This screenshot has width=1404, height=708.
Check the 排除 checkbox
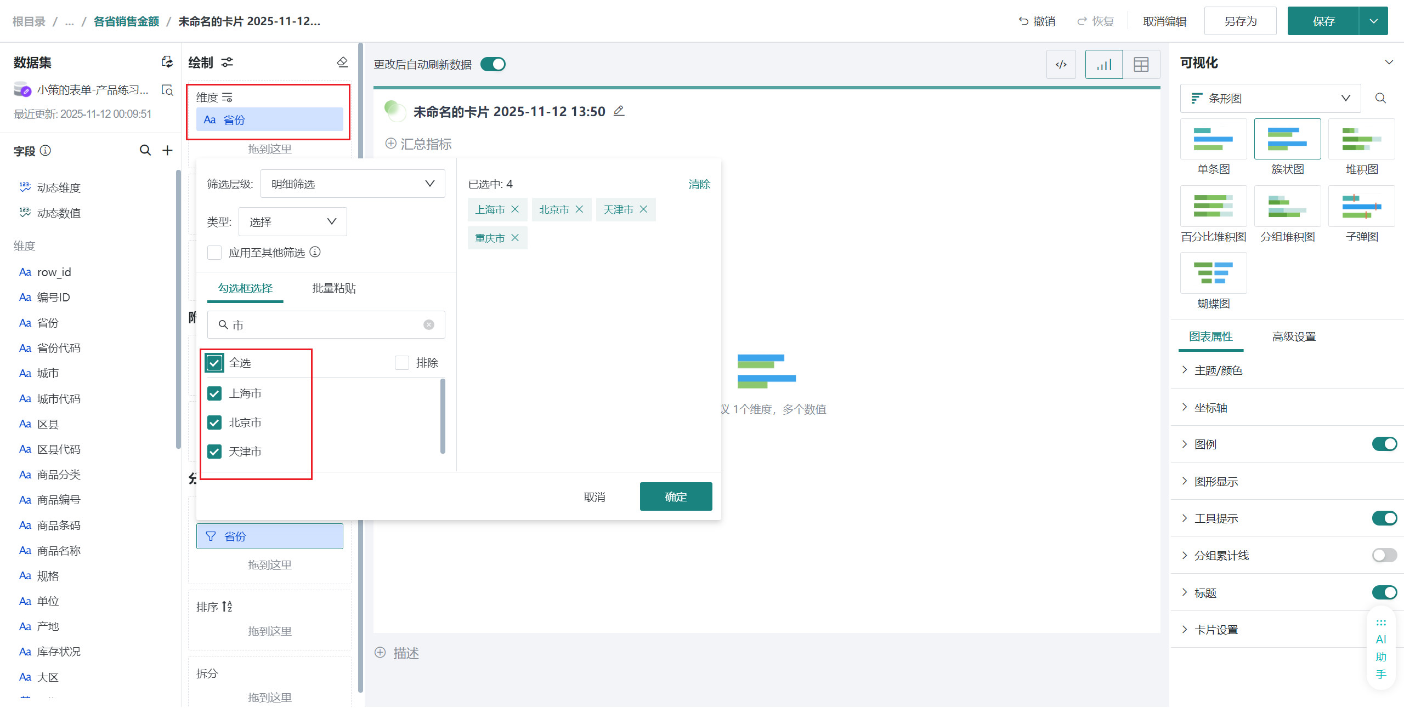(402, 363)
